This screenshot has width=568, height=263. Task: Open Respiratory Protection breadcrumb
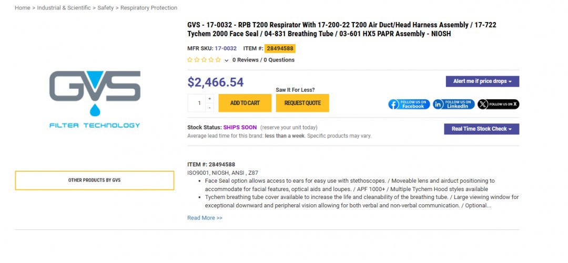pyautogui.click(x=149, y=8)
